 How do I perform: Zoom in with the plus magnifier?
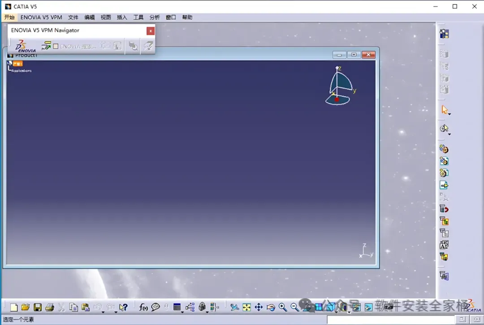283,307
